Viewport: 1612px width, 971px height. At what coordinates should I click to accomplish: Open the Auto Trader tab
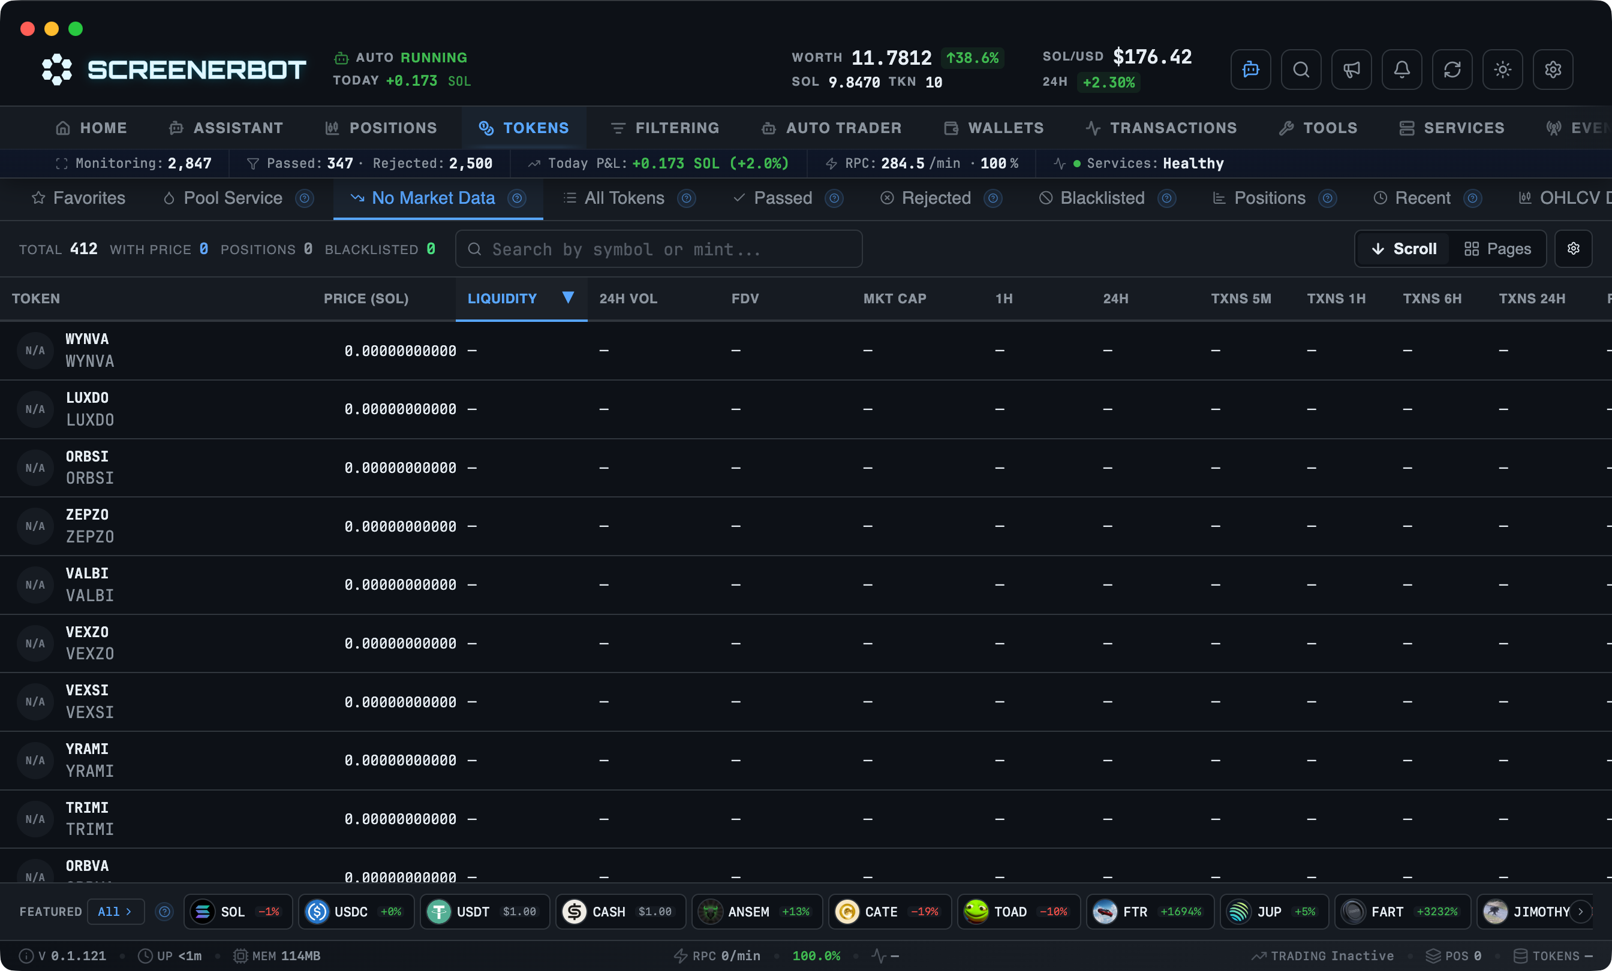tap(832, 128)
